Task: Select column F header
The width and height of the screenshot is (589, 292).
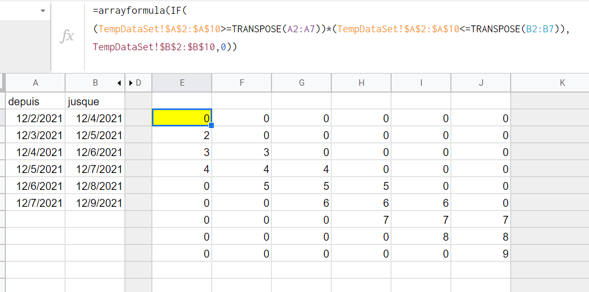Action: [x=241, y=83]
